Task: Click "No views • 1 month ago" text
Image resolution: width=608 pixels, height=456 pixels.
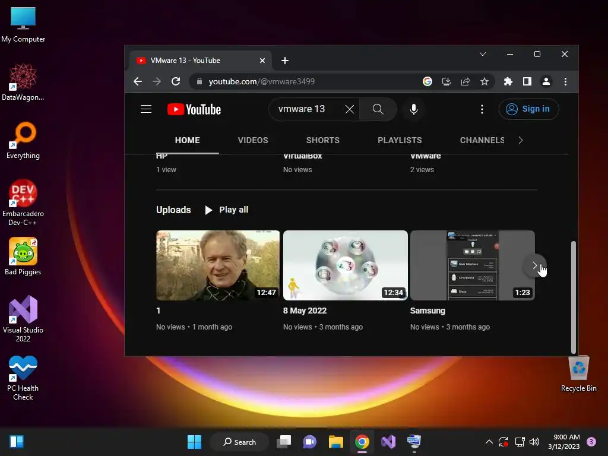Action: pyautogui.click(x=194, y=327)
